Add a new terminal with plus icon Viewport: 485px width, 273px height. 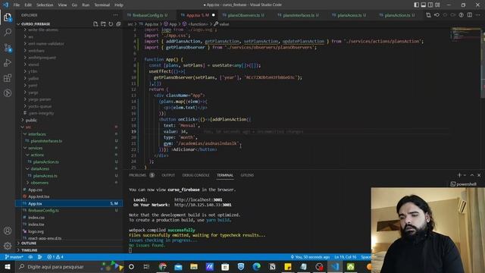(x=459, y=175)
